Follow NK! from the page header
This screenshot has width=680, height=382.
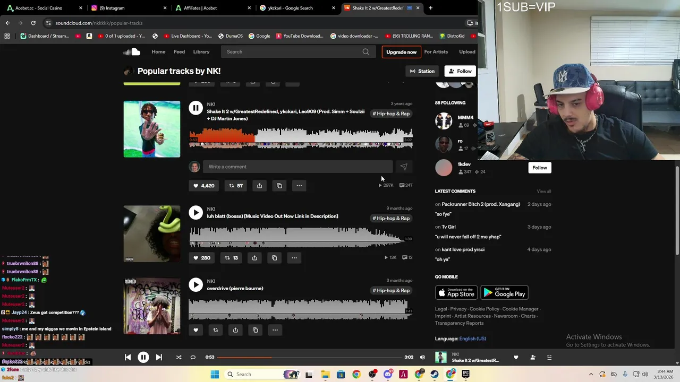460,71
